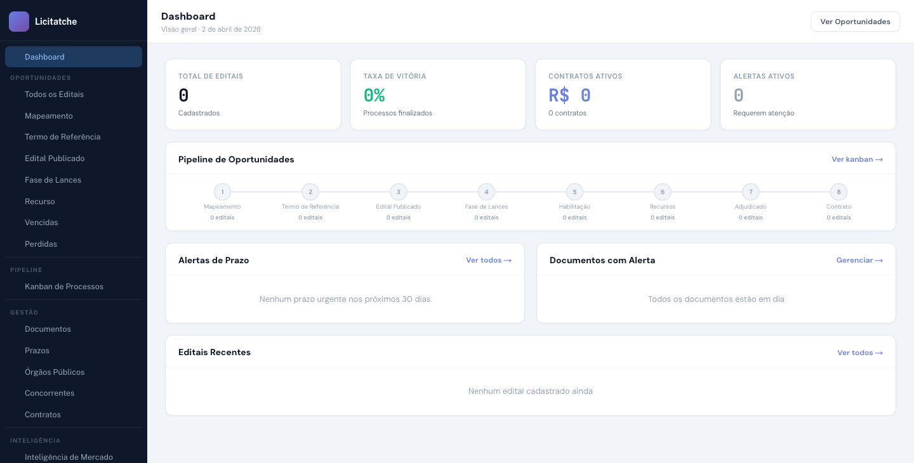914x463 pixels.
Task: Open Gerenciar link in Documentos com Alerta
Action: click(859, 260)
